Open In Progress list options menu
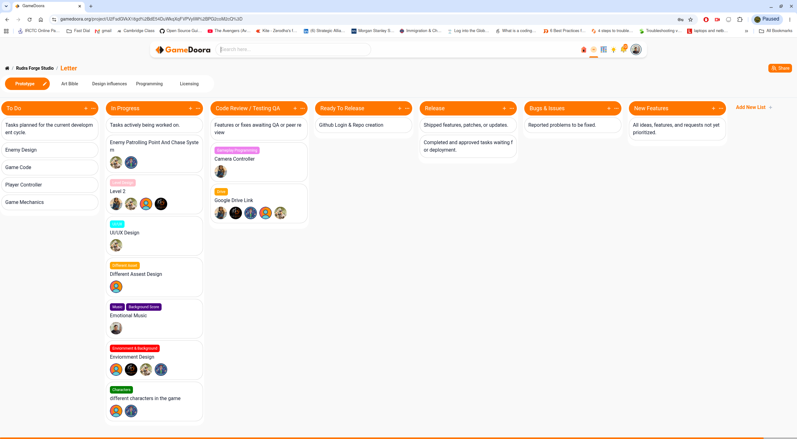Viewport: 797px width, 439px height. pyautogui.click(x=198, y=108)
